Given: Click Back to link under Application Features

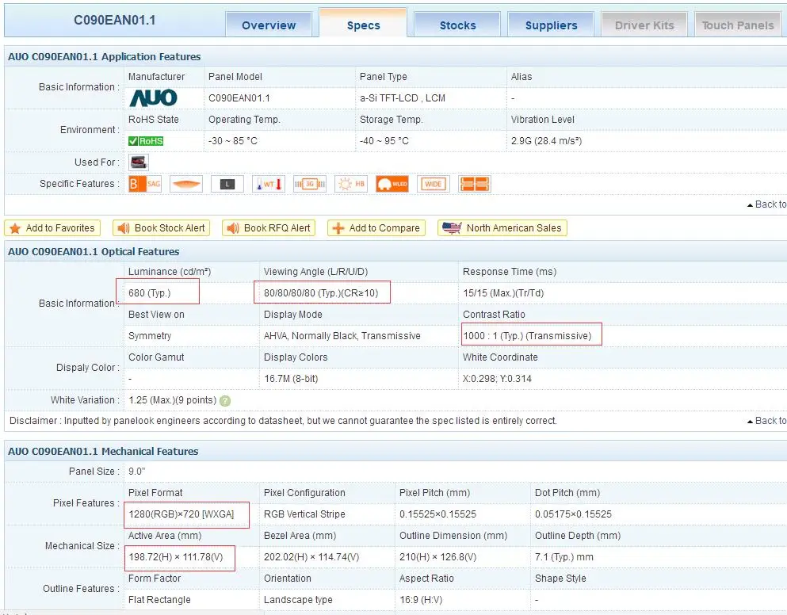Looking at the screenshot, I should (767, 204).
